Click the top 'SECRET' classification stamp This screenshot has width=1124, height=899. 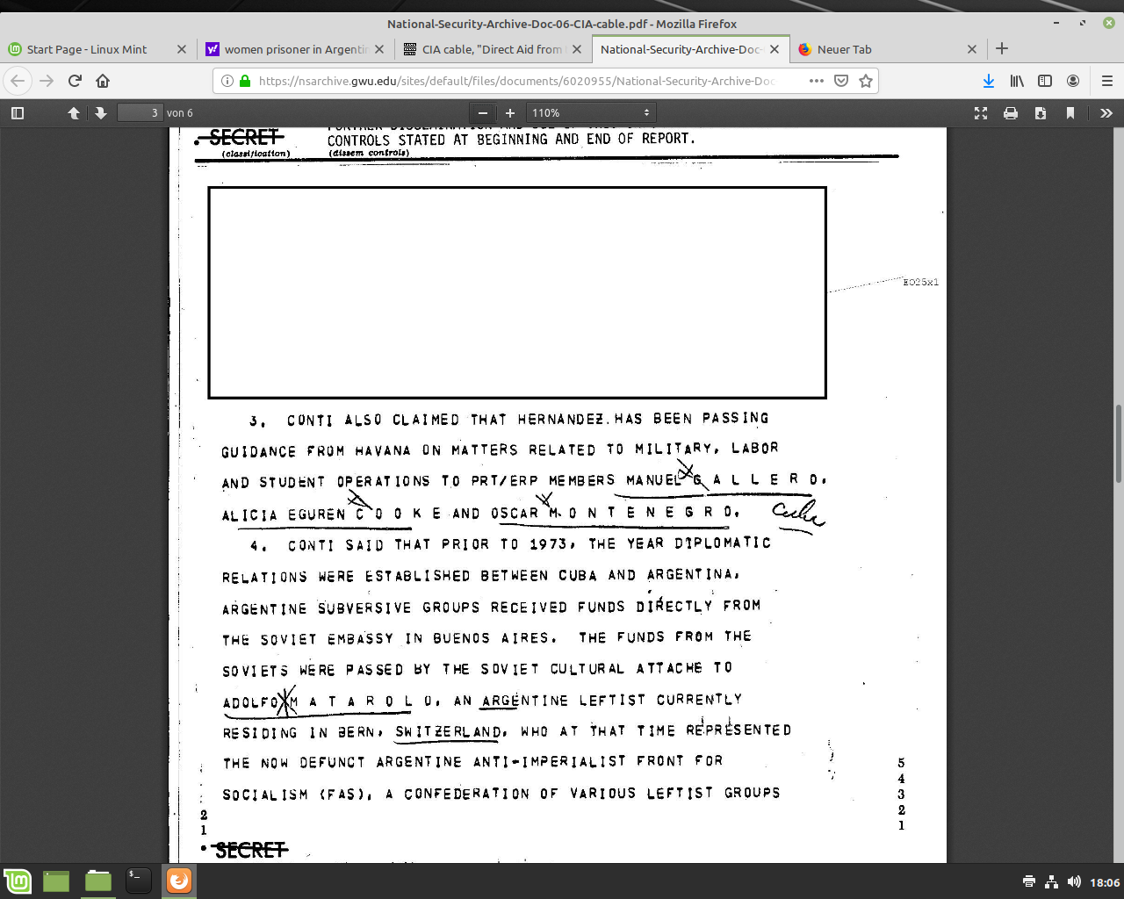tap(245, 138)
